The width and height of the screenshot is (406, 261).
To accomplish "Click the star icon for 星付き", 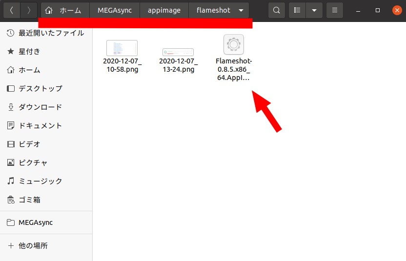I will (11, 51).
